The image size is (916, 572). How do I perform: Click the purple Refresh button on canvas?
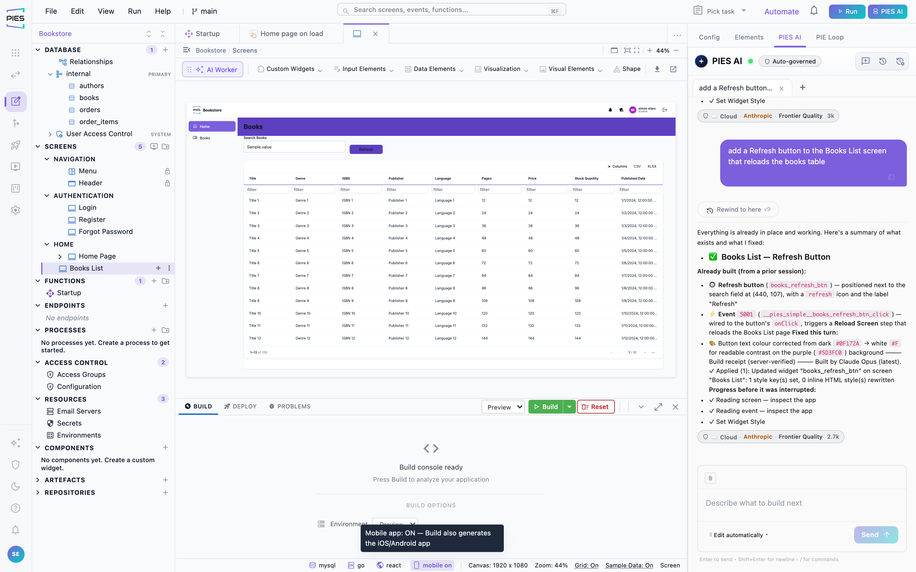(366, 149)
